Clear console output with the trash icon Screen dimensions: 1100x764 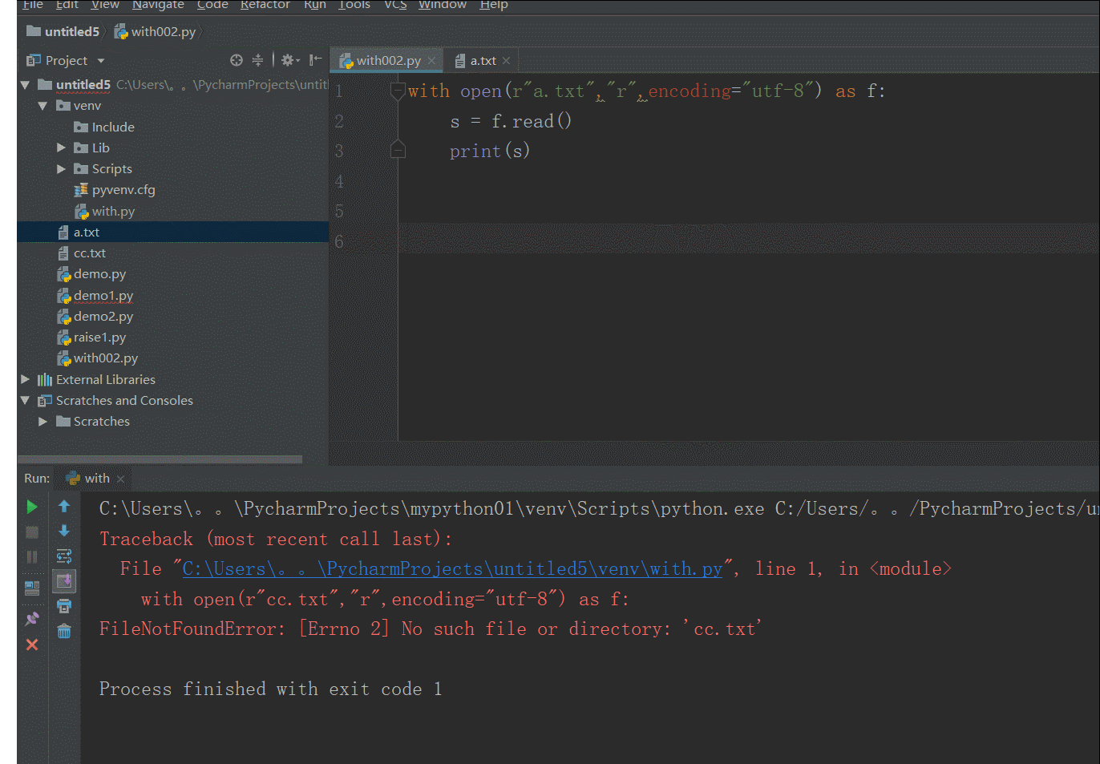pyautogui.click(x=64, y=632)
